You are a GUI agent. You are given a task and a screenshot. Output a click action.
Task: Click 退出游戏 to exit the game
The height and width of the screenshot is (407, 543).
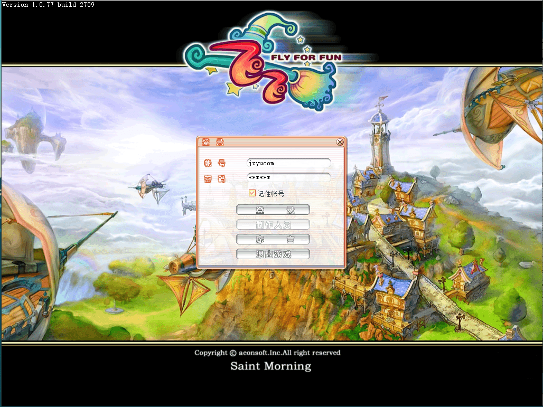pos(273,254)
